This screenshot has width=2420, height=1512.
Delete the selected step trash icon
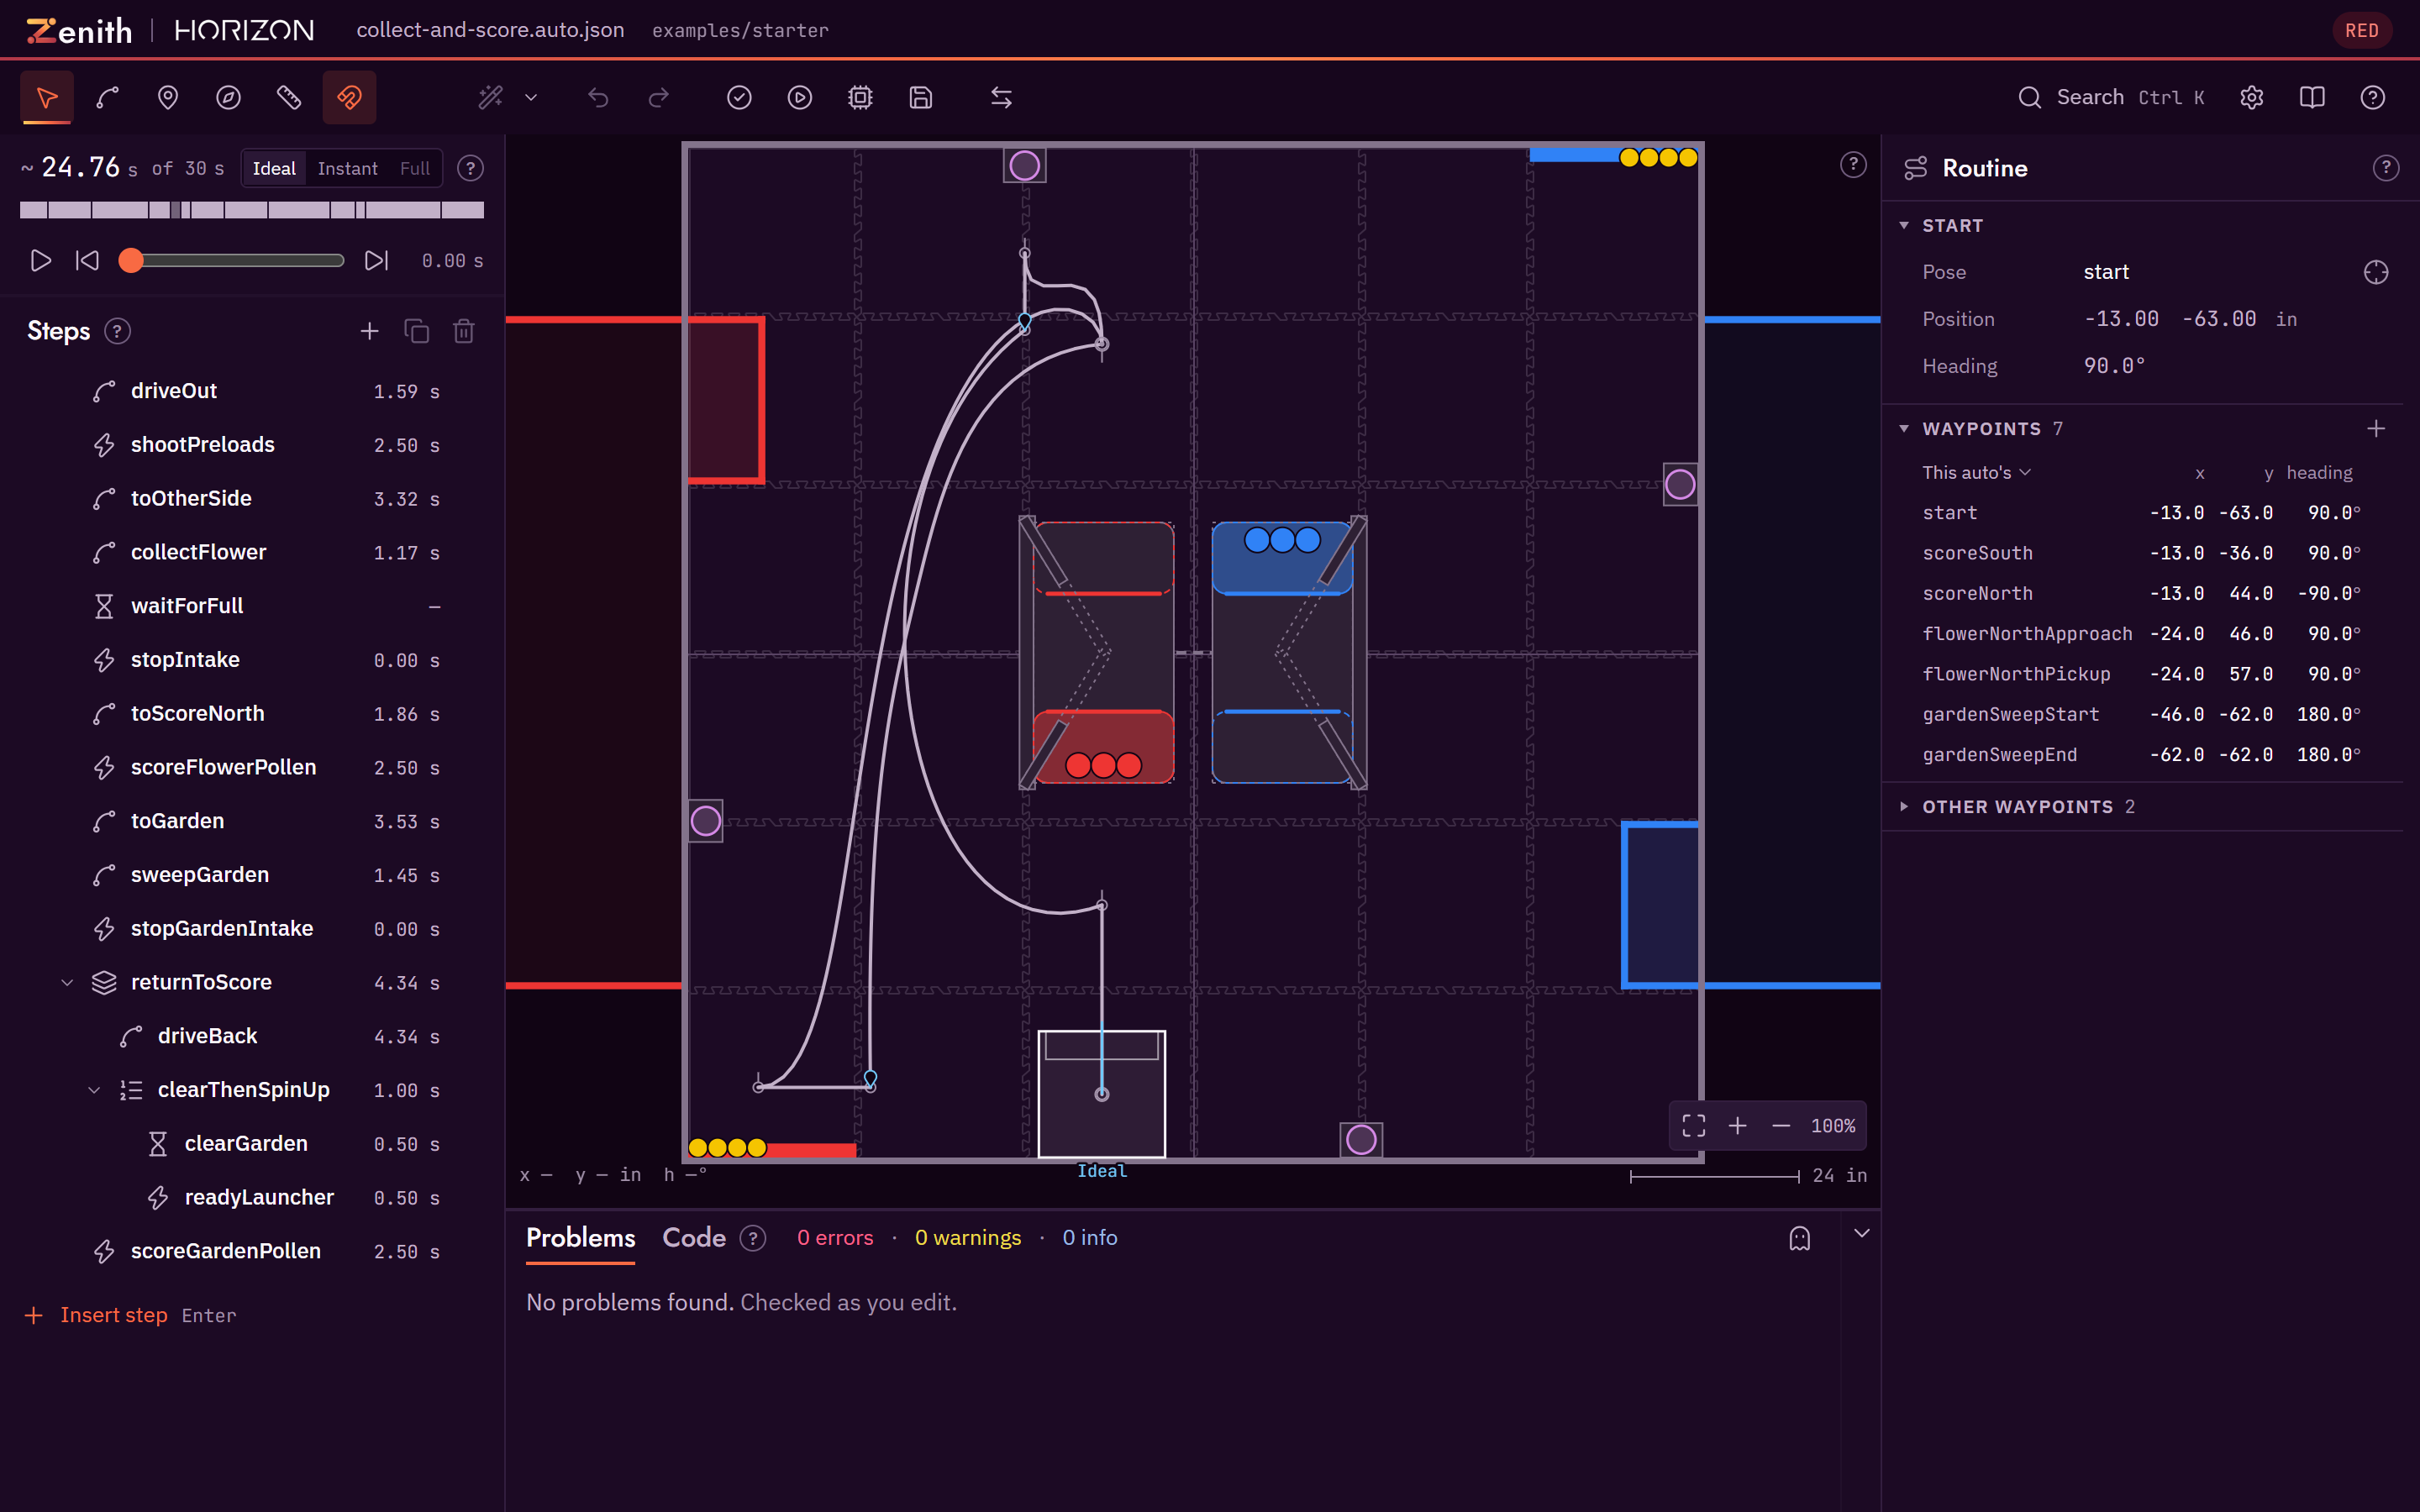click(464, 331)
